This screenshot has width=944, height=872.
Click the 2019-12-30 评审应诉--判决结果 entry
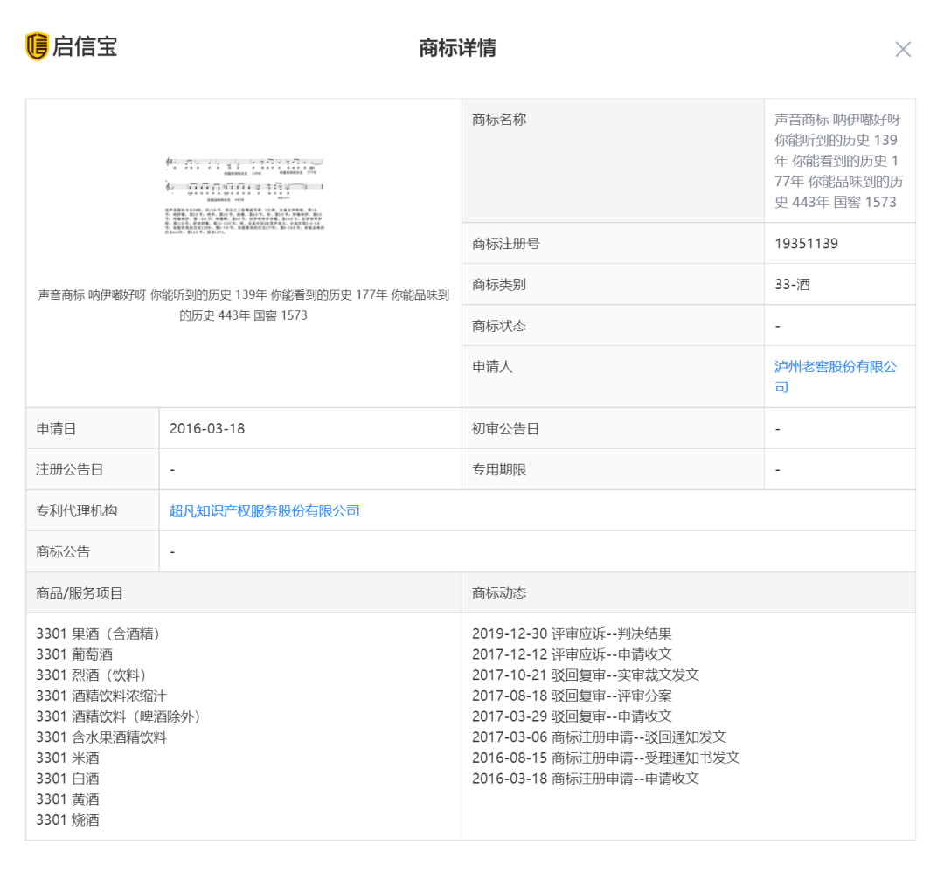[x=572, y=633]
